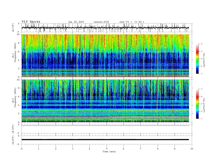216x167 pixels.
Task: Click the time tick label "5"
Action: click(x=107, y=149)
